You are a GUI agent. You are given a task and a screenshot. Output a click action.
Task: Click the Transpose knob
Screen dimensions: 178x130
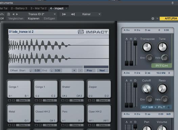147,47
